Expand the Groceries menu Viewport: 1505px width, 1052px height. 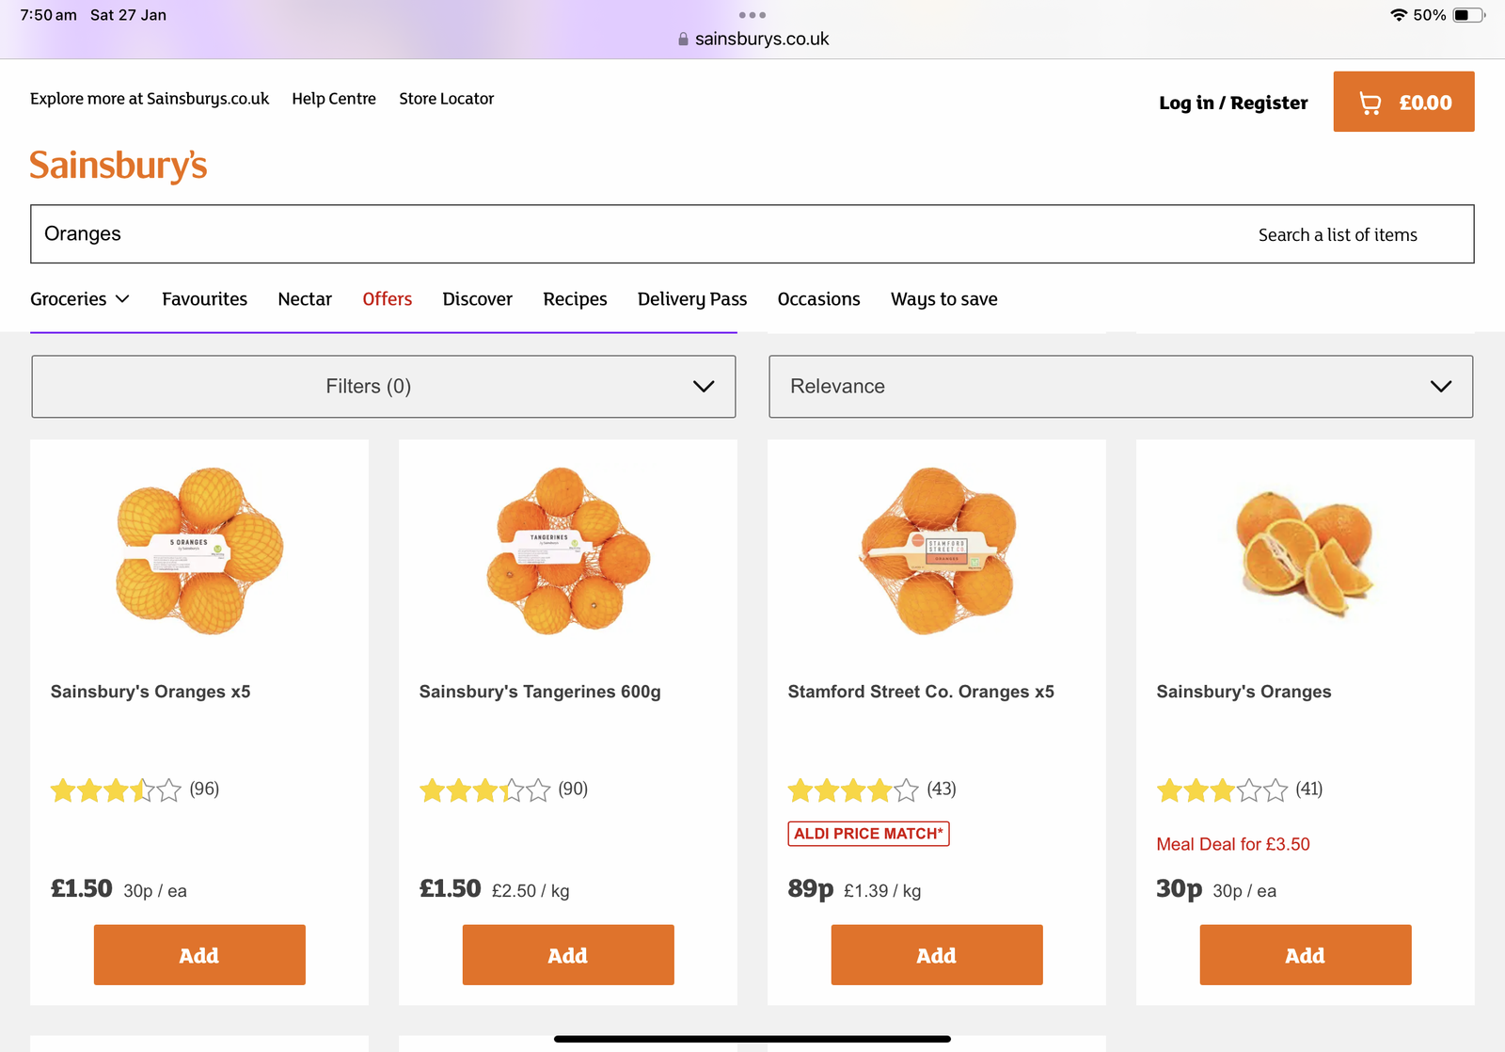[80, 299]
